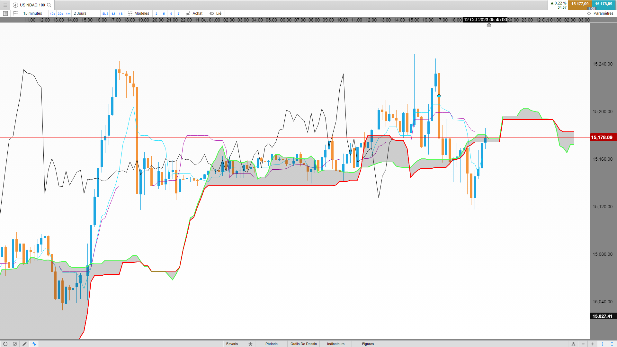The height and width of the screenshot is (347, 617).
Task: Open the hamburger menu icon
Action: [5, 5]
